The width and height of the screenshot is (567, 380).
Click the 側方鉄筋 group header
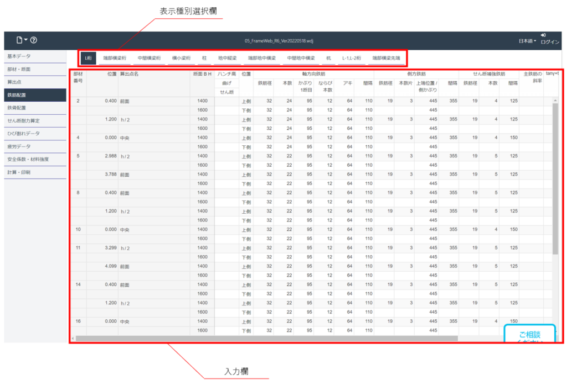click(416, 74)
